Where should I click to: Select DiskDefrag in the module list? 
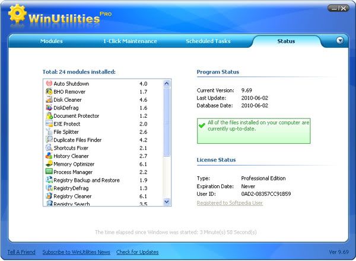click(x=66, y=108)
